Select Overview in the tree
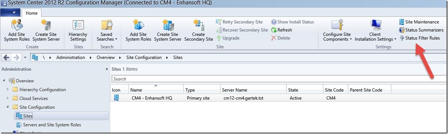The height and width of the screenshot is (134, 448). point(25,81)
